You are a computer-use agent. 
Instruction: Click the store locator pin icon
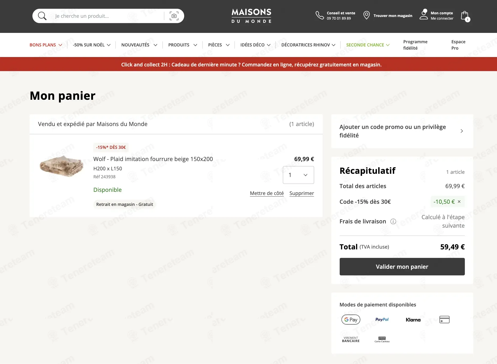coord(367,15)
